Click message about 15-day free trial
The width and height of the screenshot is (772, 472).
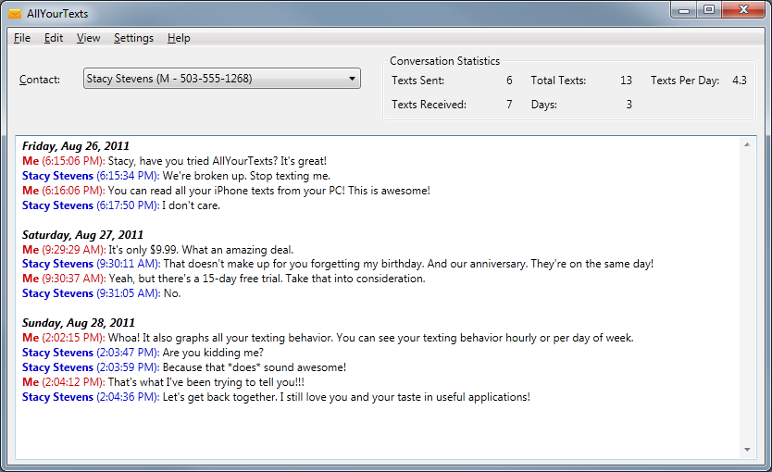267,279
